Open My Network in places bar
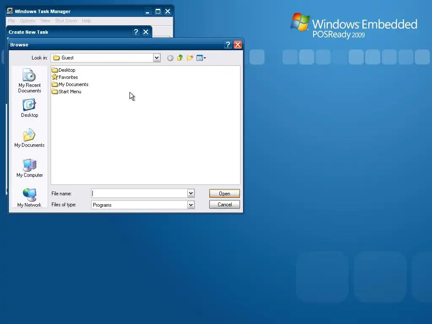This screenshot has width=432, height=324. 30,197
